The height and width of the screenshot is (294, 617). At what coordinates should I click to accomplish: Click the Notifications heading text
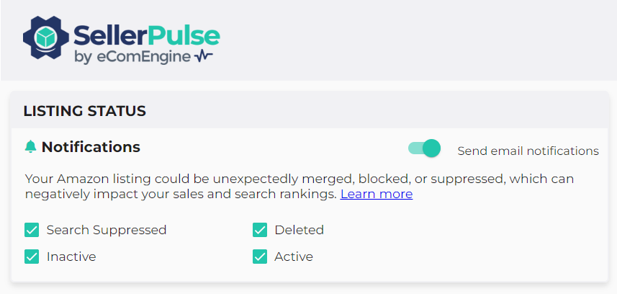[x=91, y=147]
